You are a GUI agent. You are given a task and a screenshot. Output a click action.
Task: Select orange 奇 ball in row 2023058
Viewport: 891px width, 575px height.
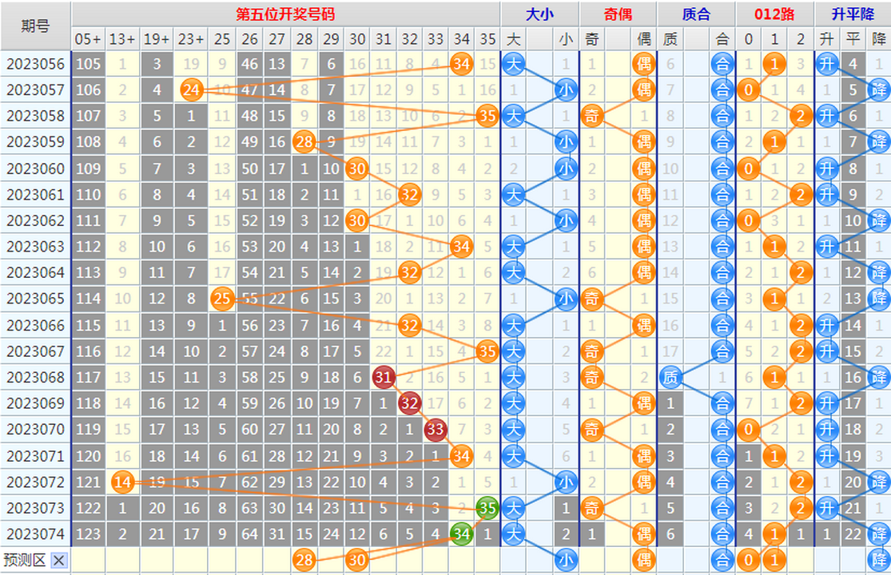(591, 116)
